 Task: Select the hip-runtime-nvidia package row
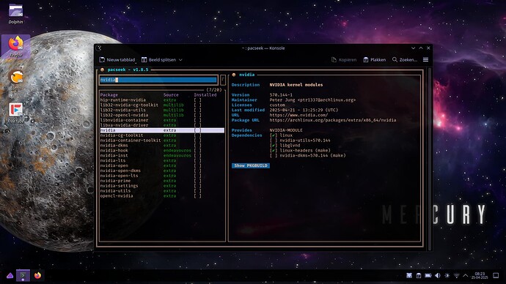[x=162, y=100]
